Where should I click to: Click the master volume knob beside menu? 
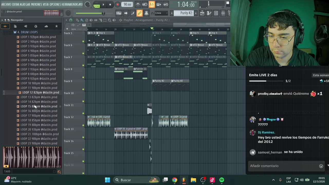click(87, 4)
